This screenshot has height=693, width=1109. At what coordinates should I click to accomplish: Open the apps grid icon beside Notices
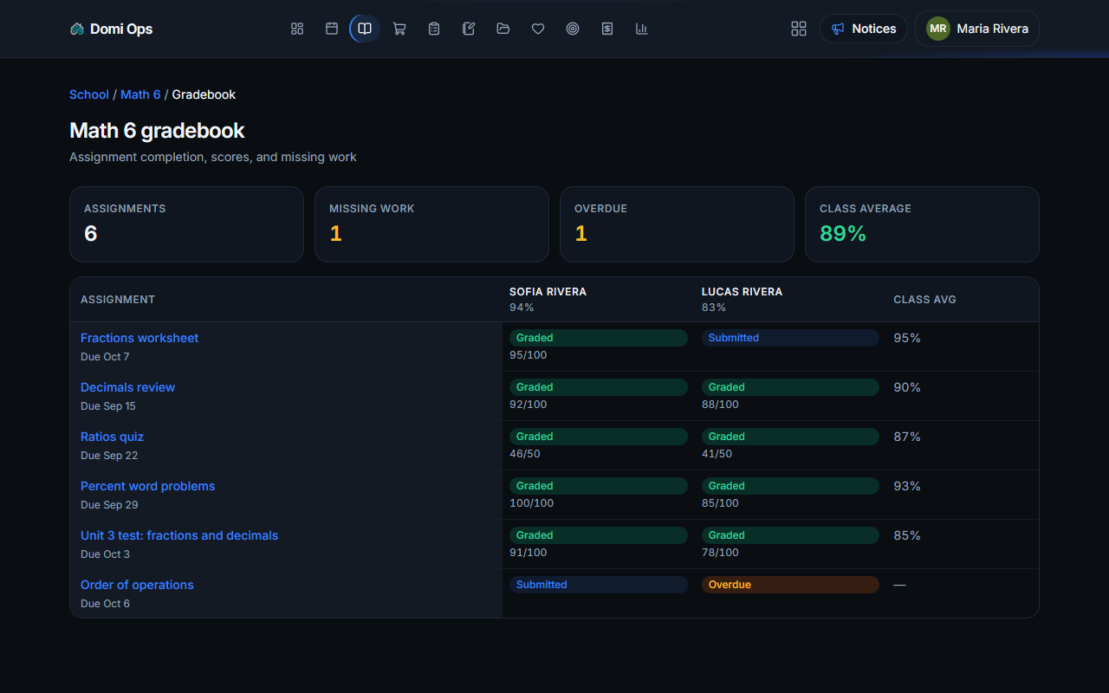click(x=799, y=29)
